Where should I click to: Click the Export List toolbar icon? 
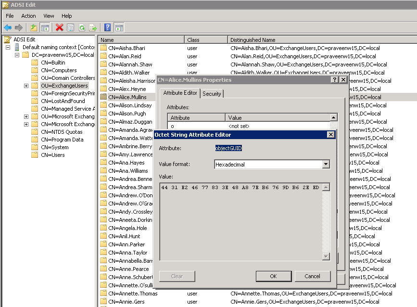93,27
